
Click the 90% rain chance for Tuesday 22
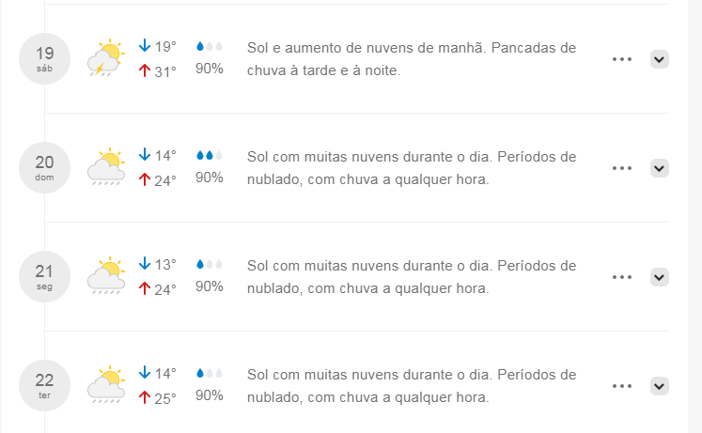point(209,395)
